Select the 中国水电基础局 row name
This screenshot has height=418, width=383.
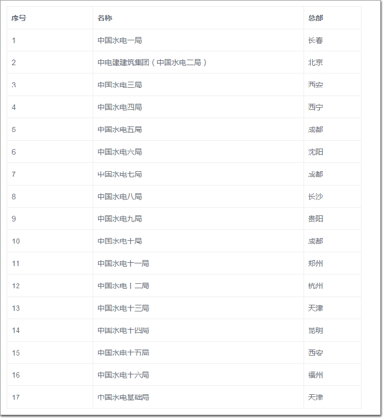pos(123,397)
